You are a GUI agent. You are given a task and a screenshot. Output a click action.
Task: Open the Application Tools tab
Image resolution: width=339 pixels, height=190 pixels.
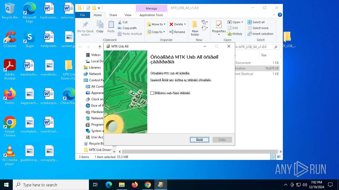151,15
